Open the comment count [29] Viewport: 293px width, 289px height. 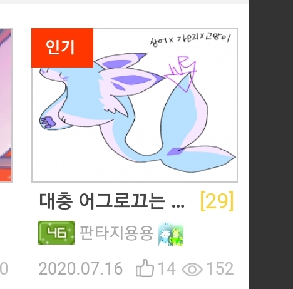point(217,201)
